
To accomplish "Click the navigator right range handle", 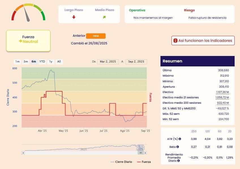I will pos(143,148).
